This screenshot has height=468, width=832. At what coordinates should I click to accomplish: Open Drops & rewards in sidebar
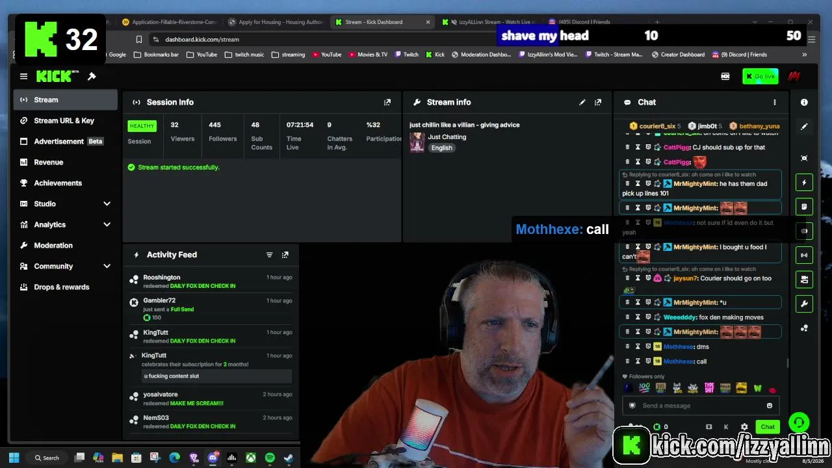click(66, 287)
